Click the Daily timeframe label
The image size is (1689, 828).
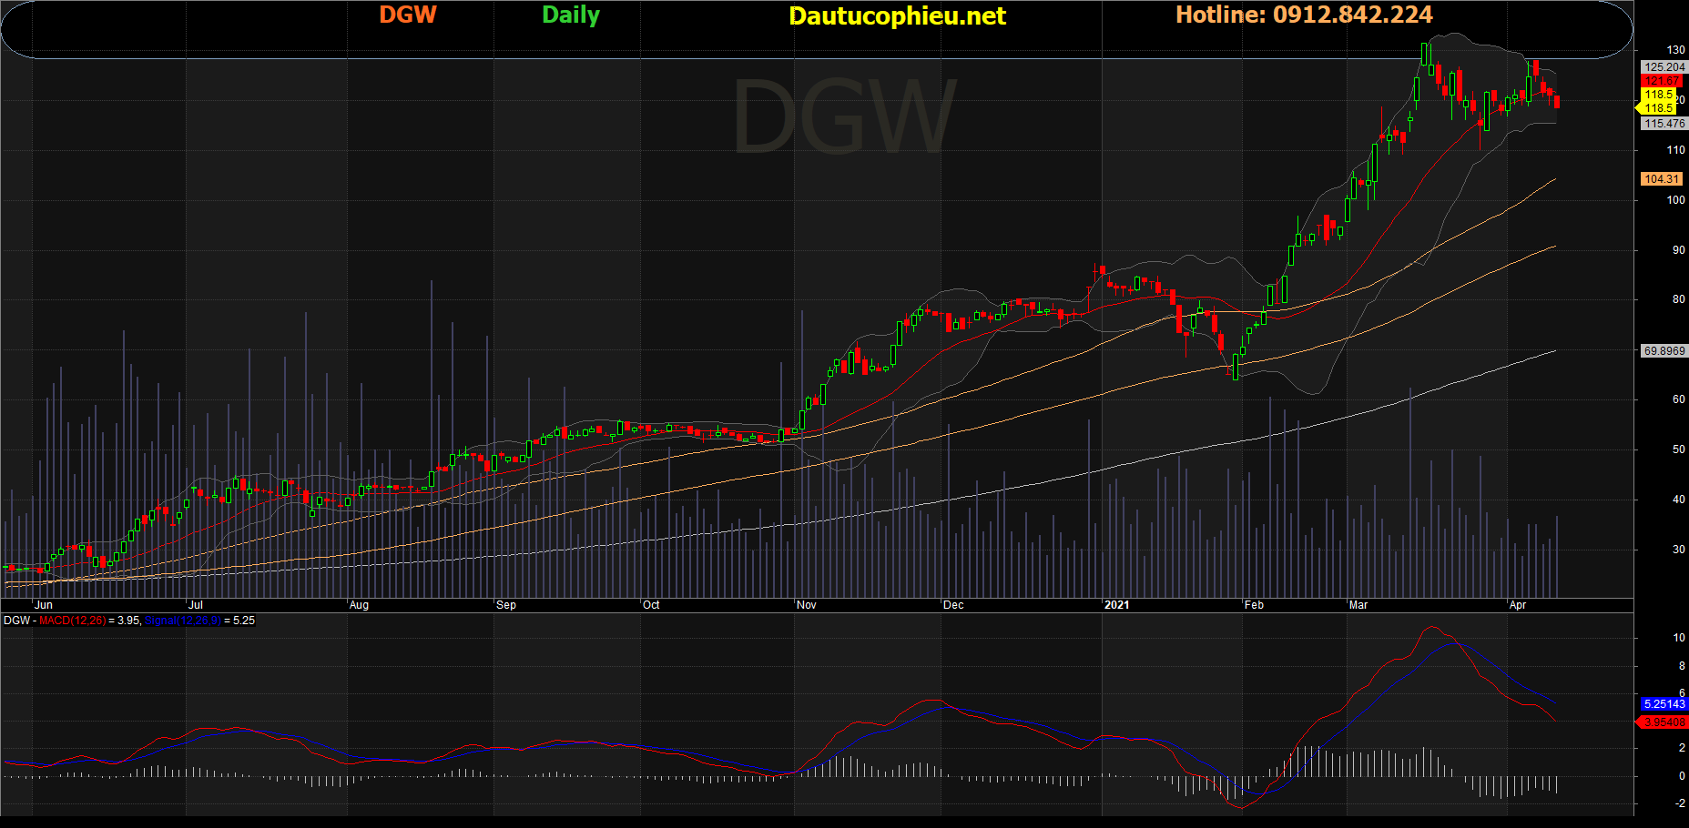pos(571,15)
